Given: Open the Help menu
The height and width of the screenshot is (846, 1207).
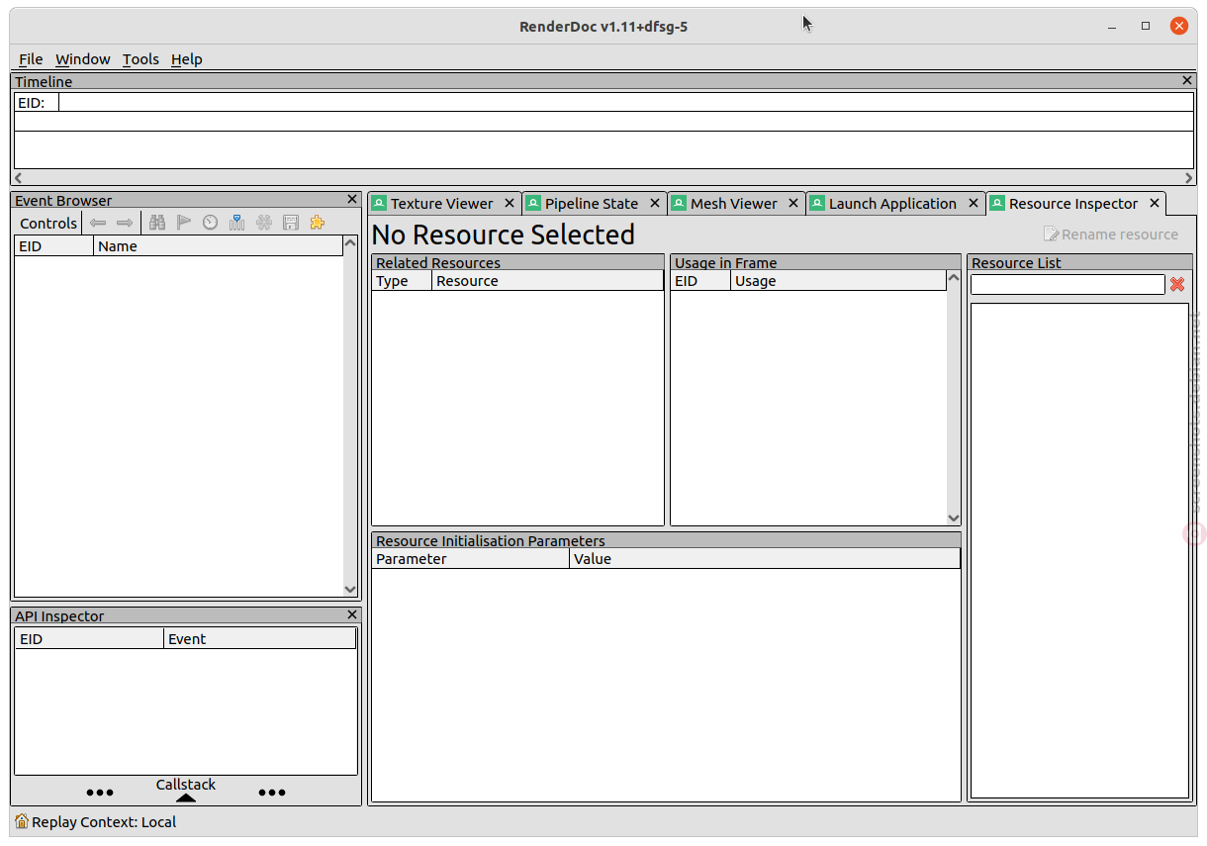Looking at the screenshot, I should coord(187,59).
